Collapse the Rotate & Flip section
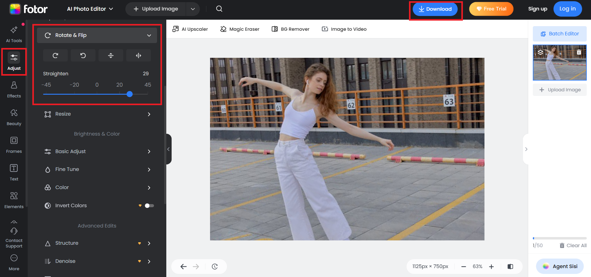Viewport: 591px width, 277px height. click(149, 35)
